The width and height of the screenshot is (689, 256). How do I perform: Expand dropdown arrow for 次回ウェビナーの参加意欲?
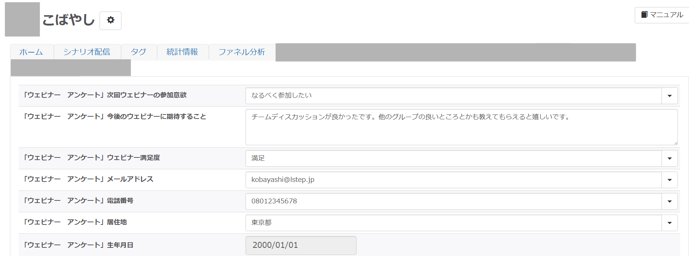[670, 96]
